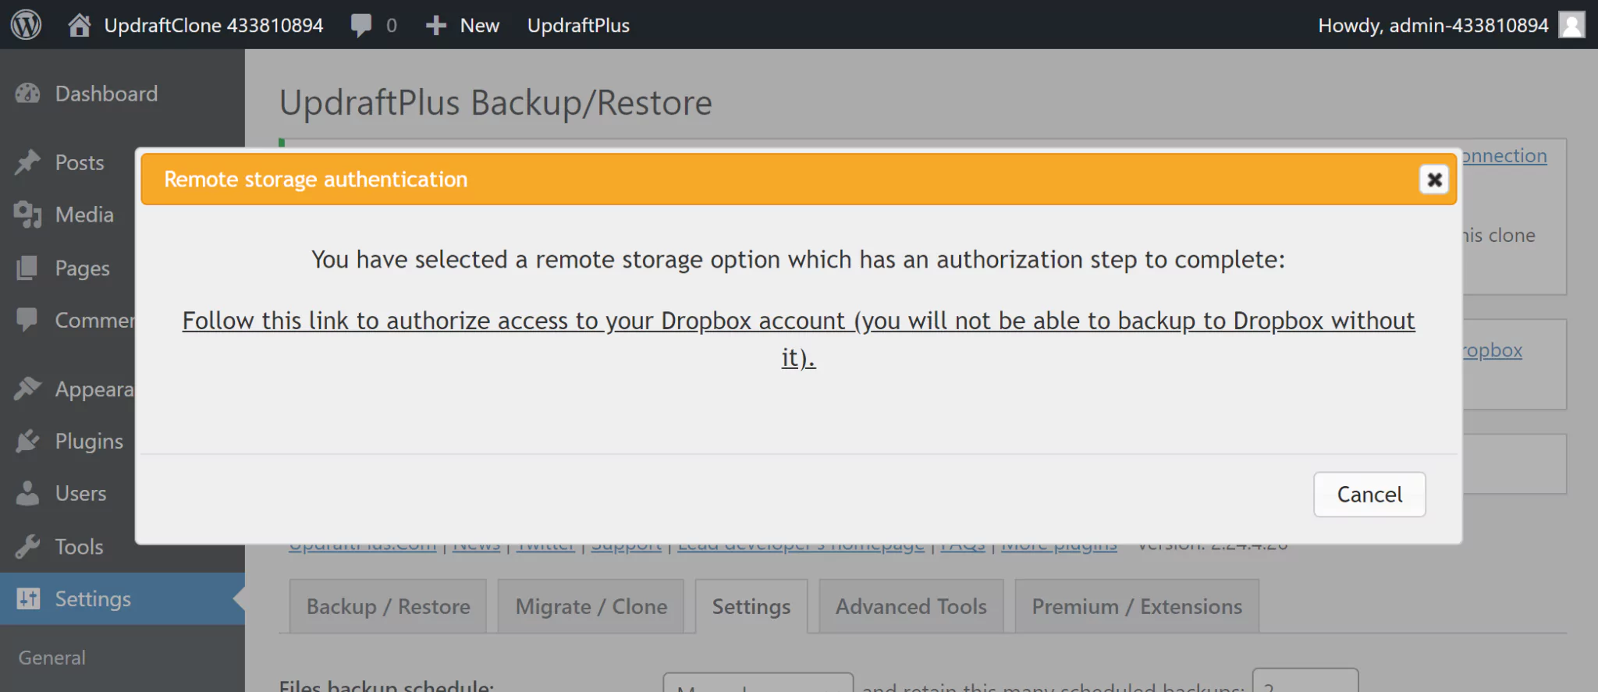Viewport: 1598px width, 692px height.
Task: Open the files backup schedule dropdown
Action: pyautogui.click(x=758, y=682)
